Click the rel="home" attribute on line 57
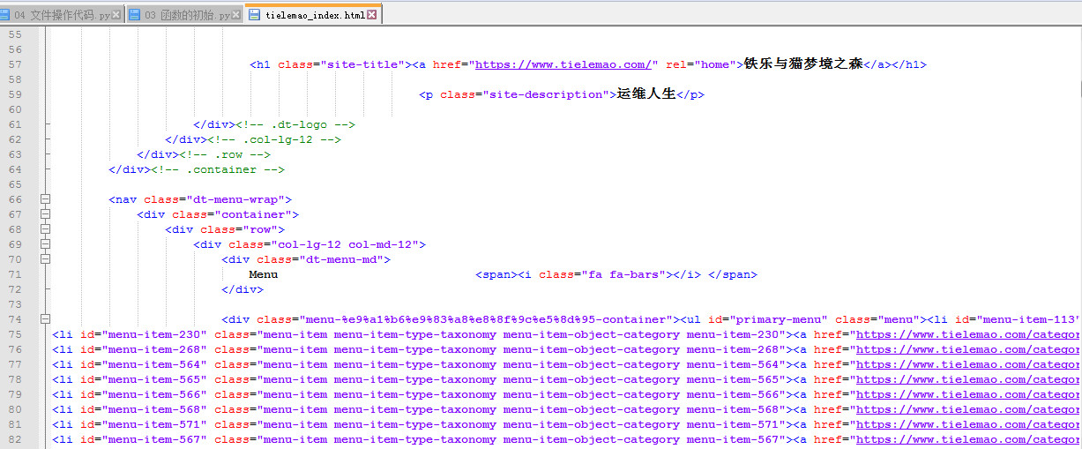Image resolution: width=1082 pixels, height=449 pixels. pos(700,64)
